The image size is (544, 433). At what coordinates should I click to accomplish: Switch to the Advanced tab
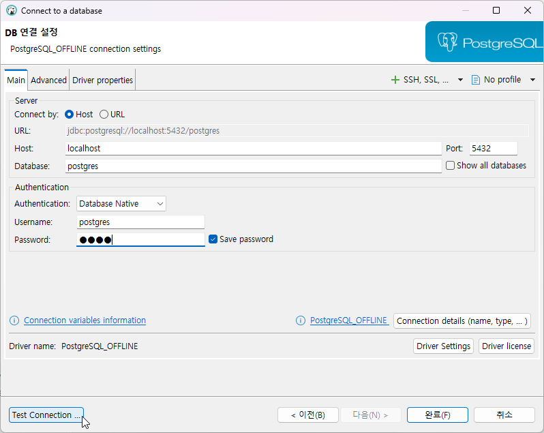[48, 80]
